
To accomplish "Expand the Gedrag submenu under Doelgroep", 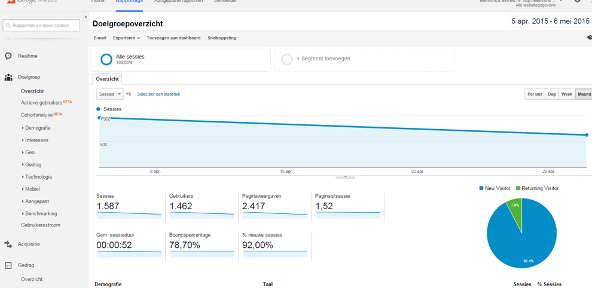I will pyautogui.click(x=23, y=165).
